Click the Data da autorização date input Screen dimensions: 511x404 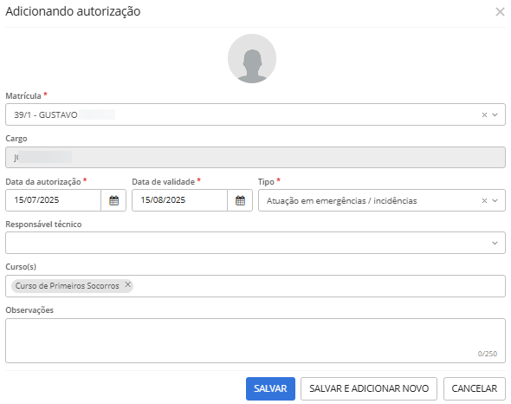coord(53,200)
